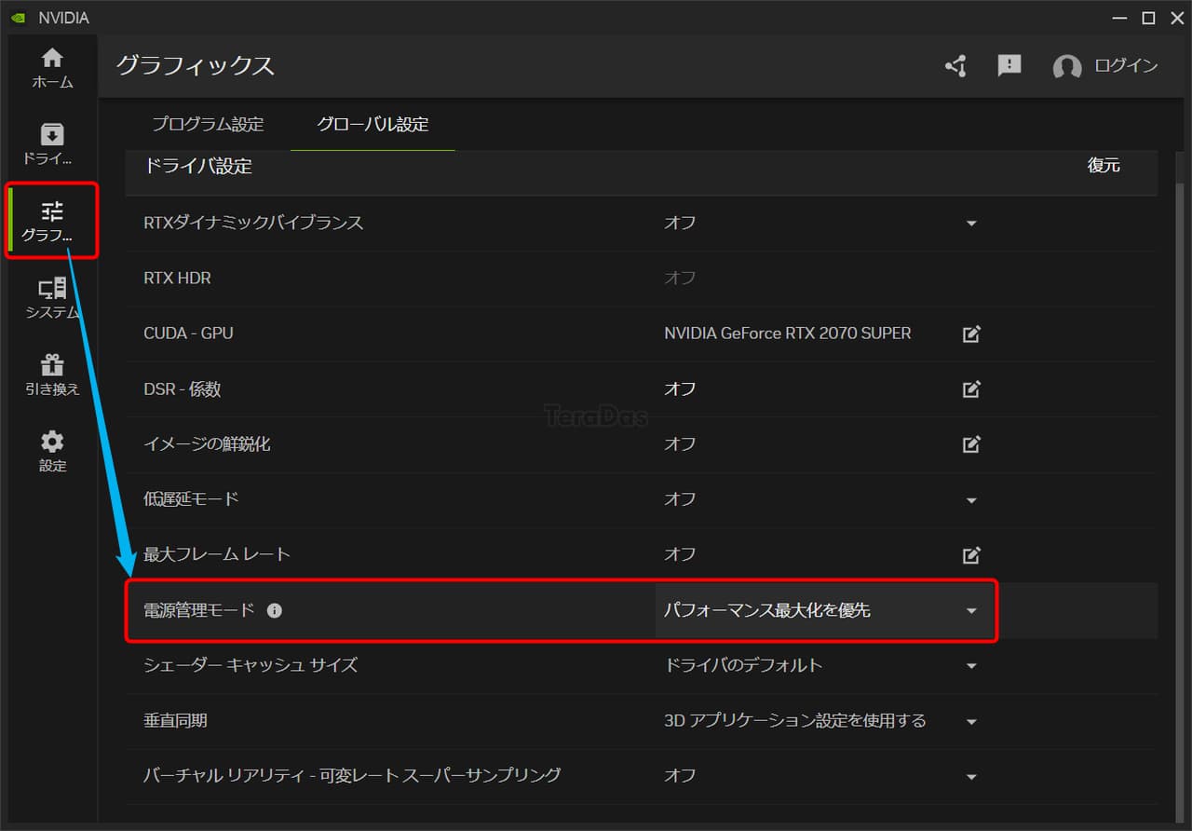Open the feedback notification icon
1192x831 pixels.
click(1009, 65)
